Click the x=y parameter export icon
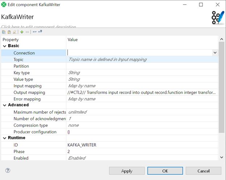Screen dimensions: 226x180 tap(34, 32)
